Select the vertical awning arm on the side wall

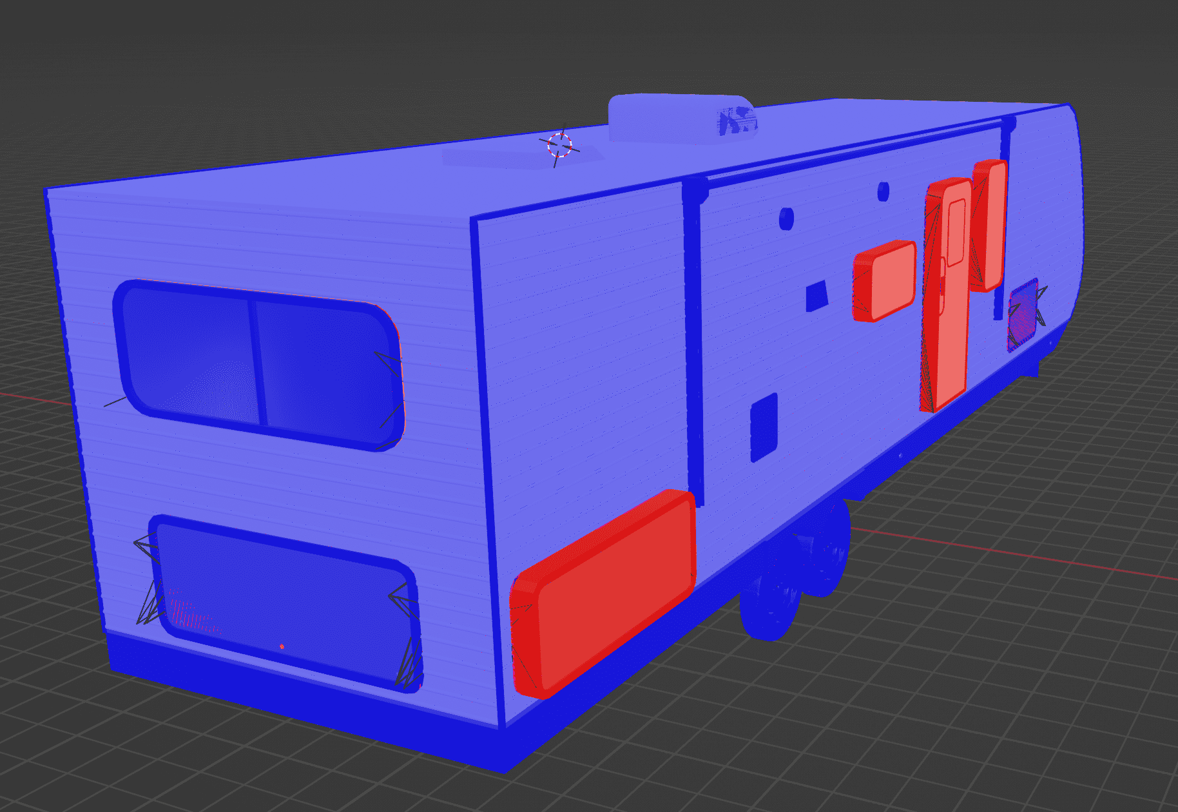(x=695, y=342)
